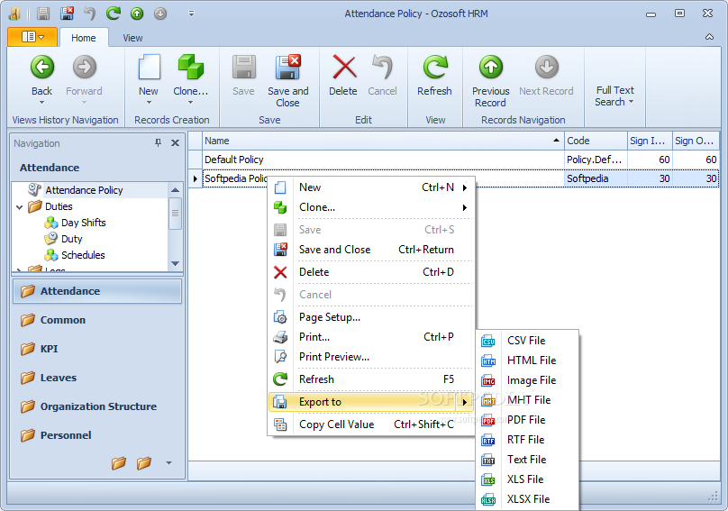Select Print Preview... in context menu
Screen dimensions: 728x511
(x=371, y=357)
